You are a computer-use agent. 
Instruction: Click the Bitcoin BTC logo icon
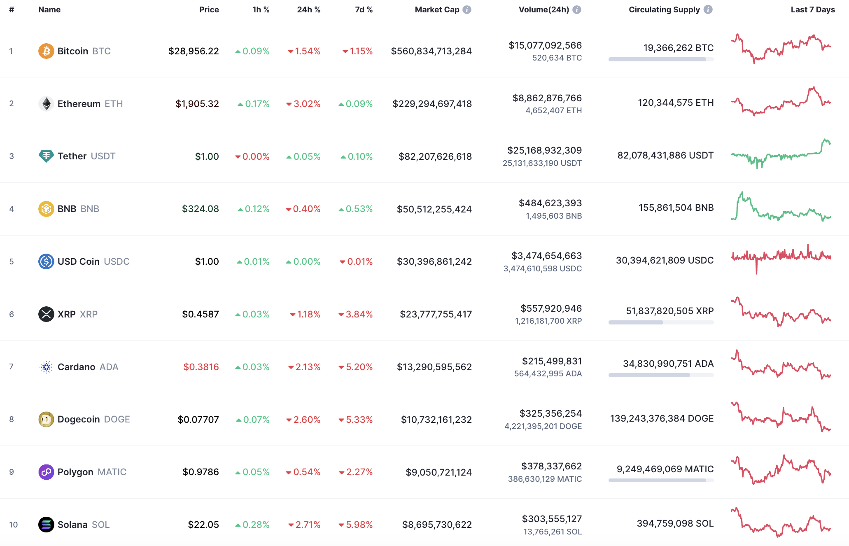[47, 51]
